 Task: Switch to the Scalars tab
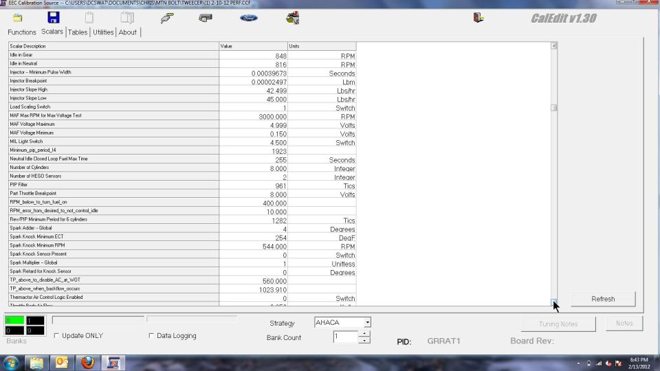pos(52,32)
